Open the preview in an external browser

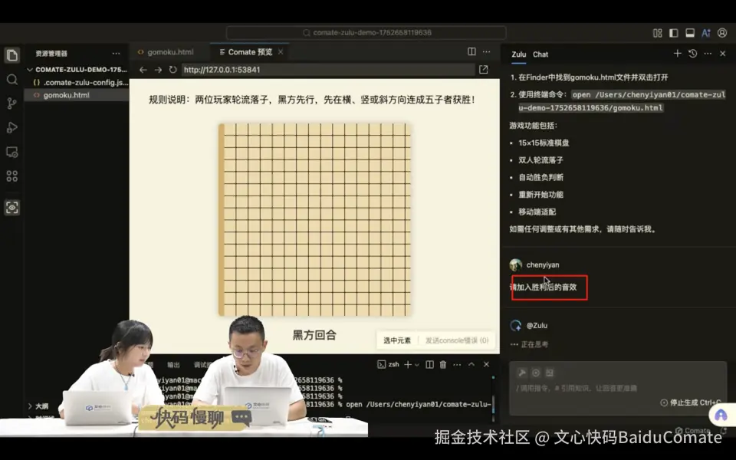coord(484,70)
